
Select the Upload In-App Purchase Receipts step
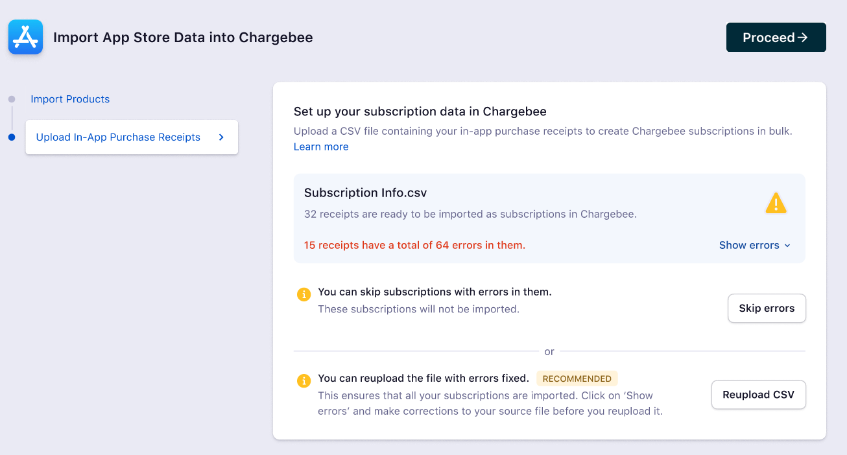tap(118, 137)
